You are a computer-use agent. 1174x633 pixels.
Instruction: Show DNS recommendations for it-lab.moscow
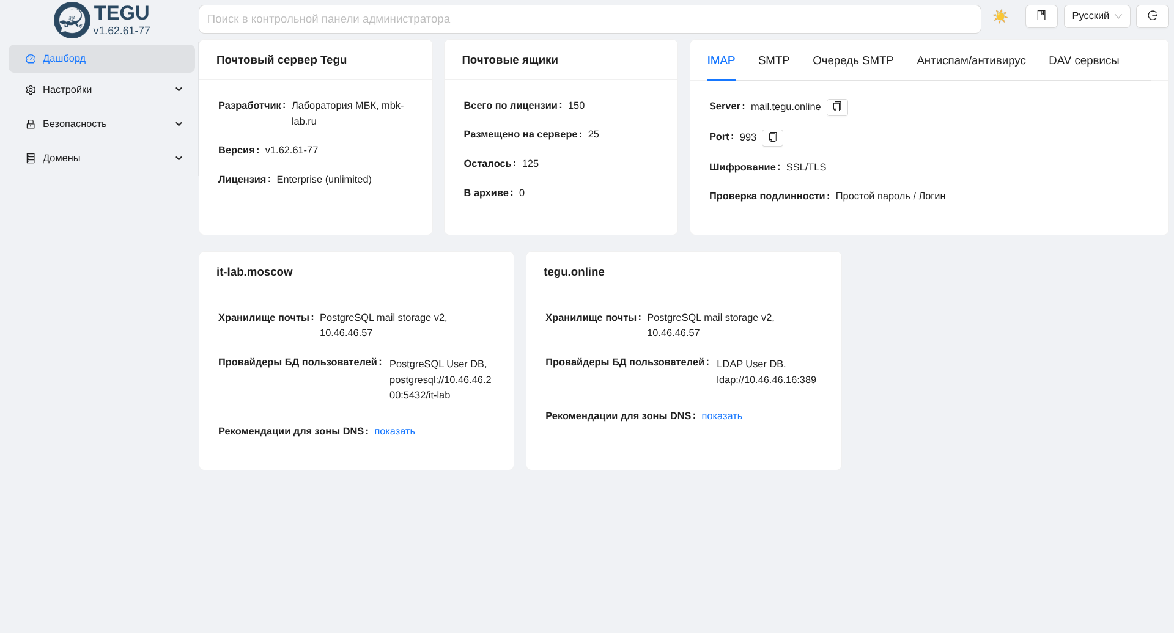click(394, 431)
